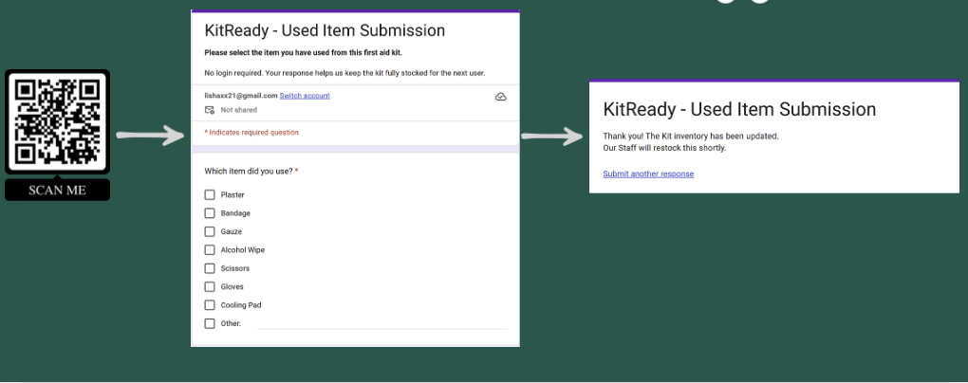This screenshot has height=383, width=968.
Task: Click the SCAN ME label
Action: pyautogui.click(x=57, y=190)
